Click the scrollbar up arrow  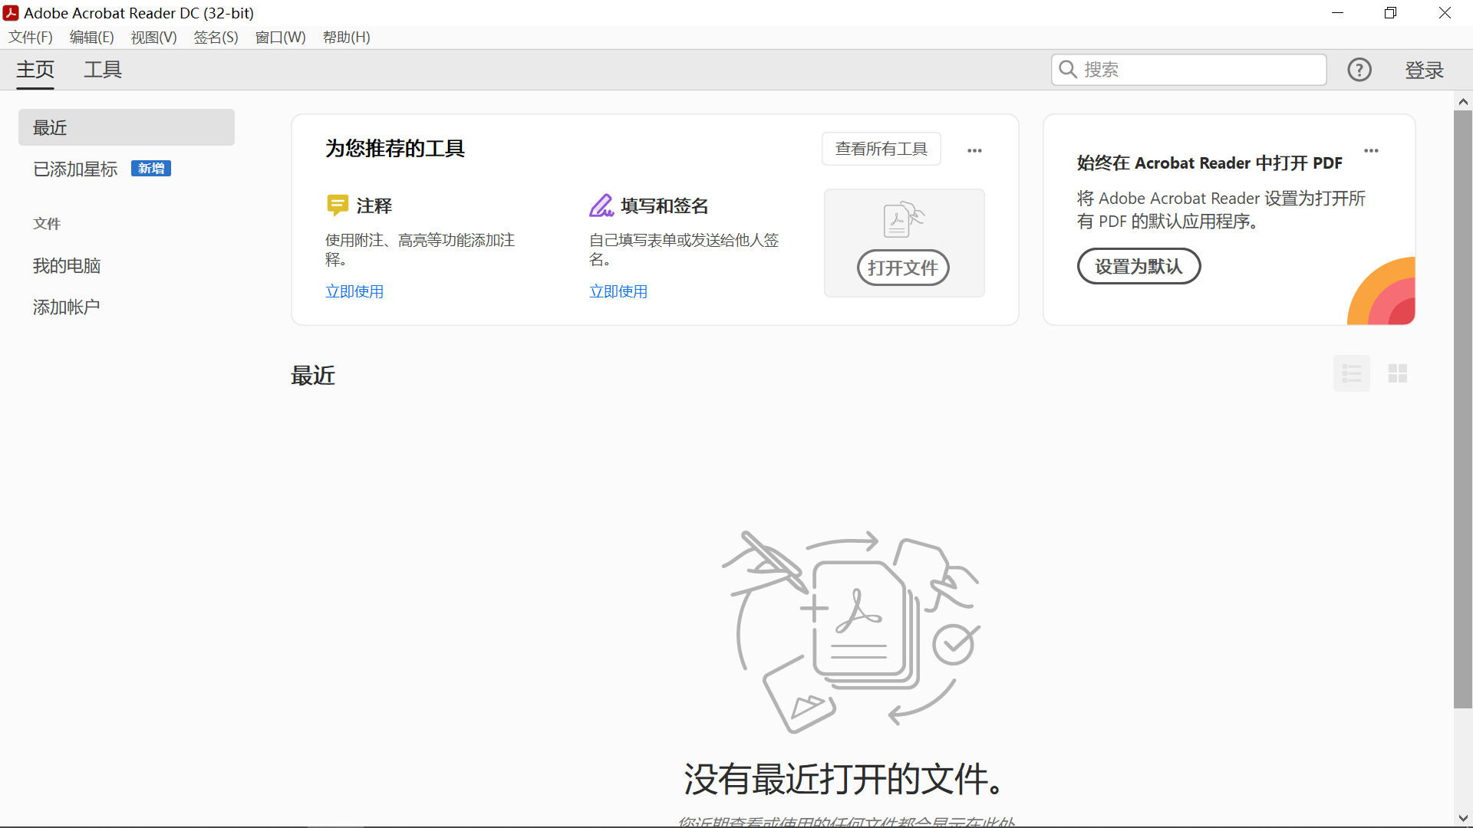(x=1463, y=101)
